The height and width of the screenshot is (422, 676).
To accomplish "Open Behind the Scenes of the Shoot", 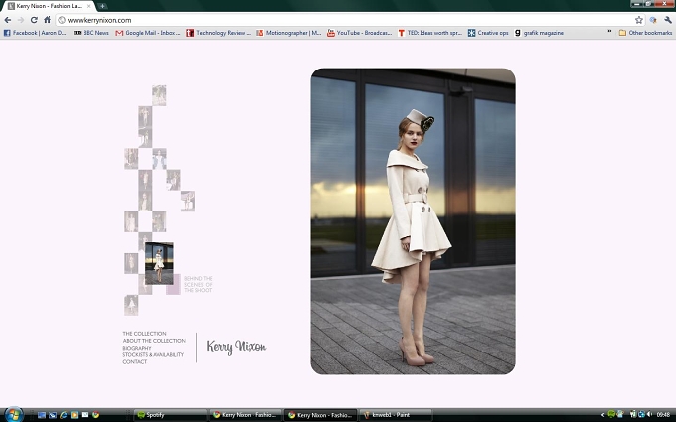I will [198, 284].
